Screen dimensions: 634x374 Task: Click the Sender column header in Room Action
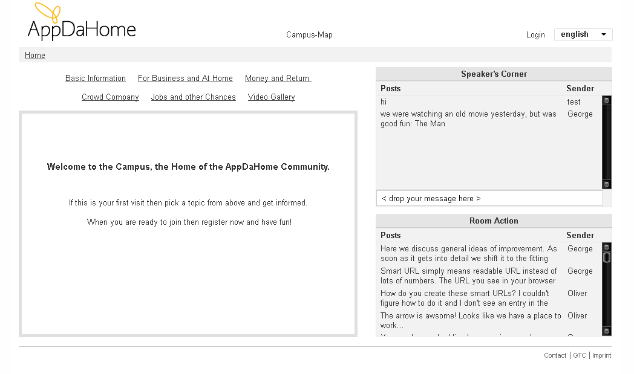580,236
